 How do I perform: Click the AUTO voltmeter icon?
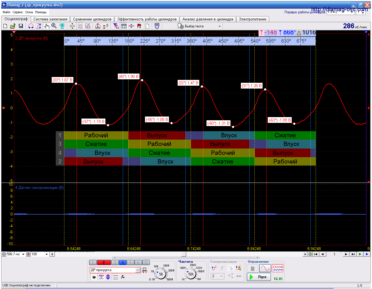point(157,26)
